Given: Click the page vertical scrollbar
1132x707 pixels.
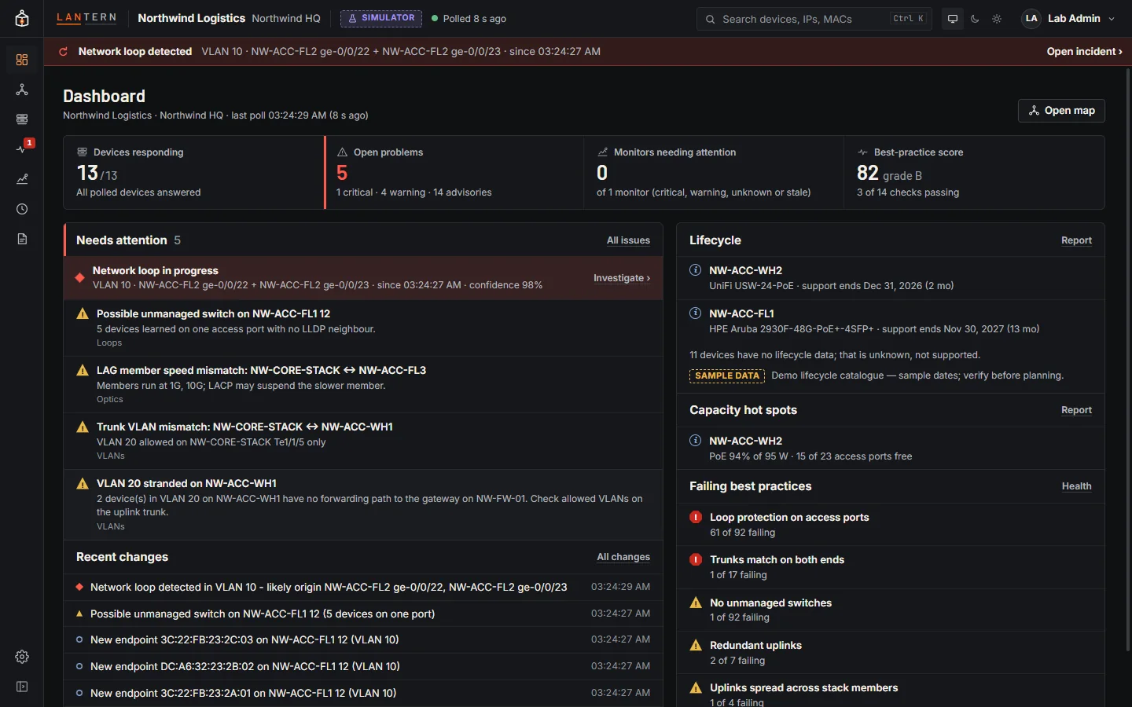Looking at the screenshot, I should pos(1128,358).
